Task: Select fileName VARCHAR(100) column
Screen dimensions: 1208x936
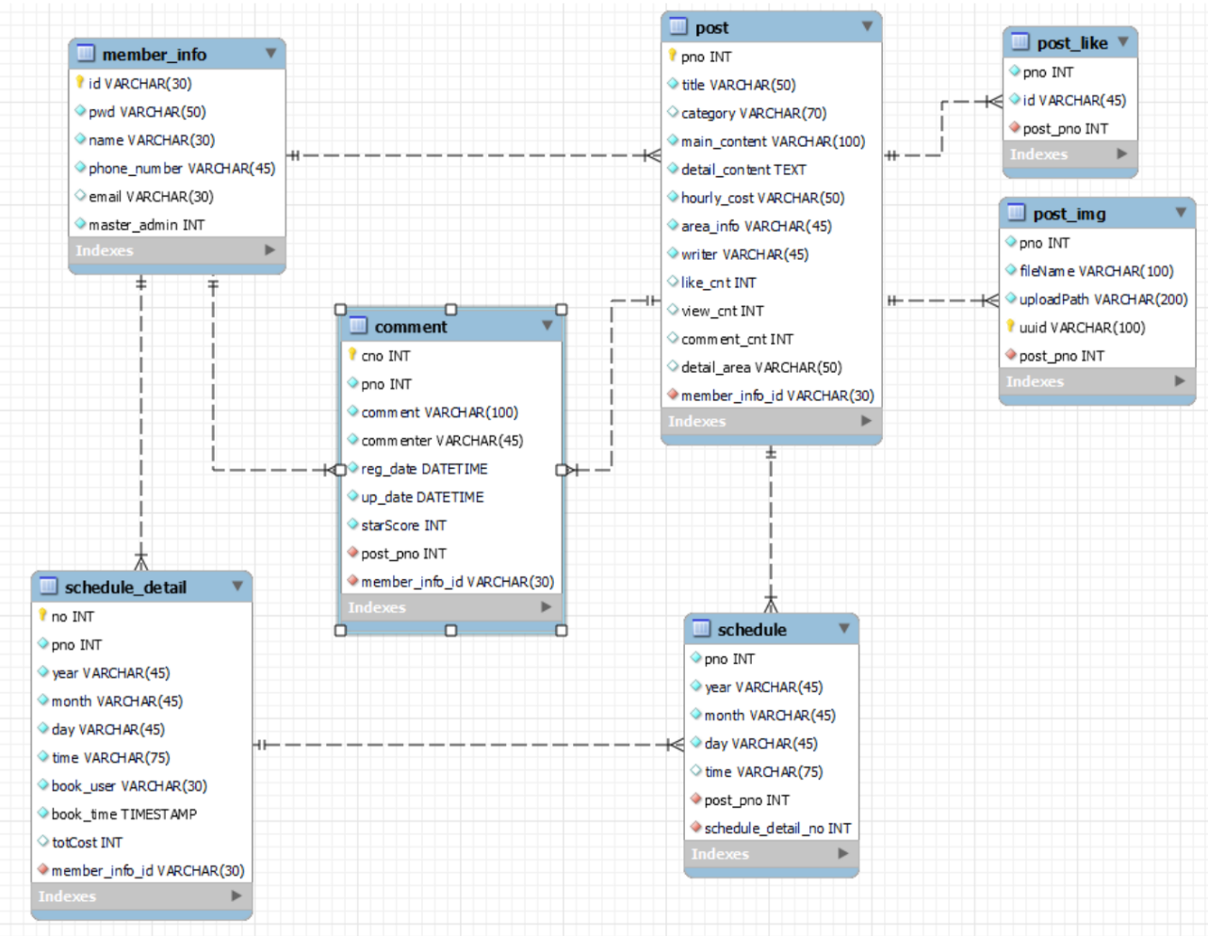Action: click(x=1098, y=271)
